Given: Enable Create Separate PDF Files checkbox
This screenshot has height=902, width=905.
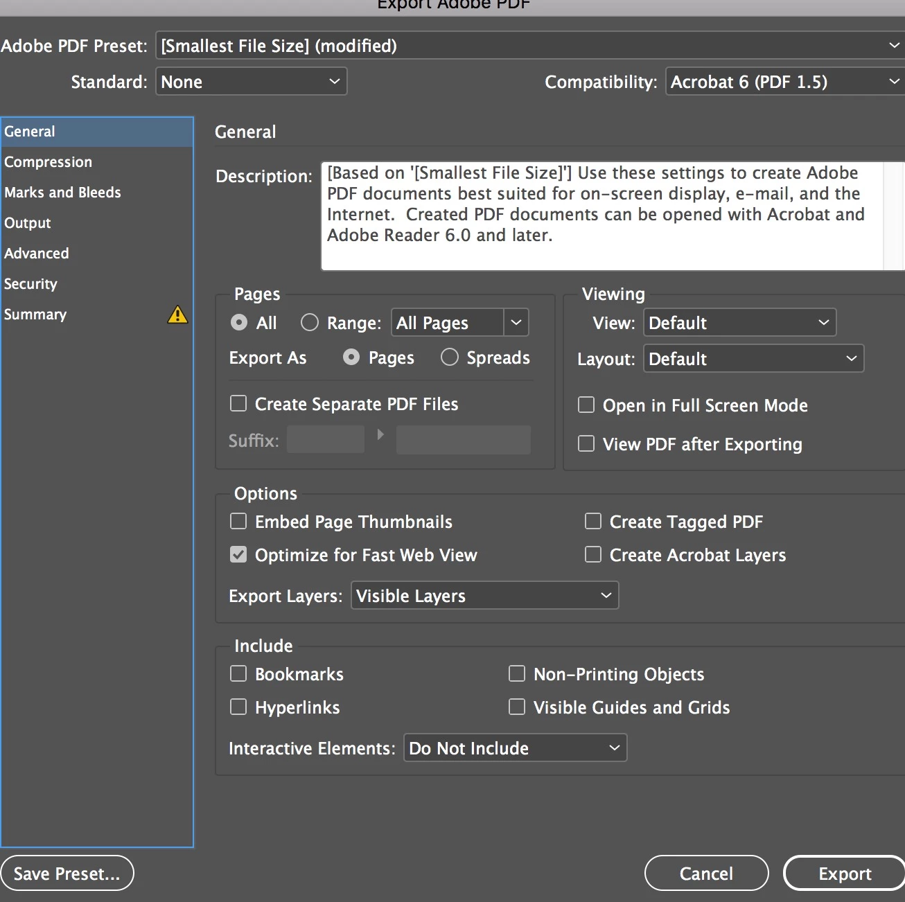Looking at the screenshot, I should click(238, 404).
